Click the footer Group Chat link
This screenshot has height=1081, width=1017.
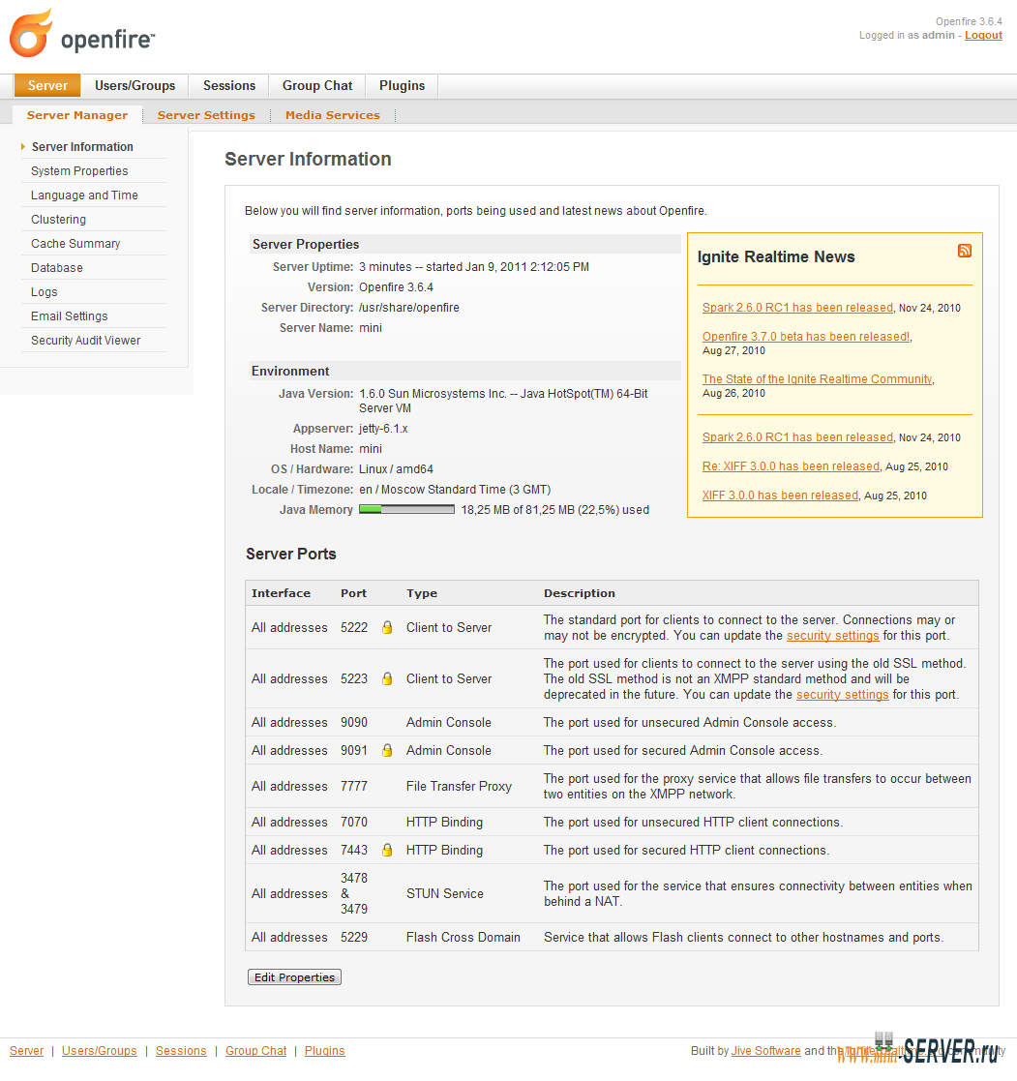(255, 1051)
